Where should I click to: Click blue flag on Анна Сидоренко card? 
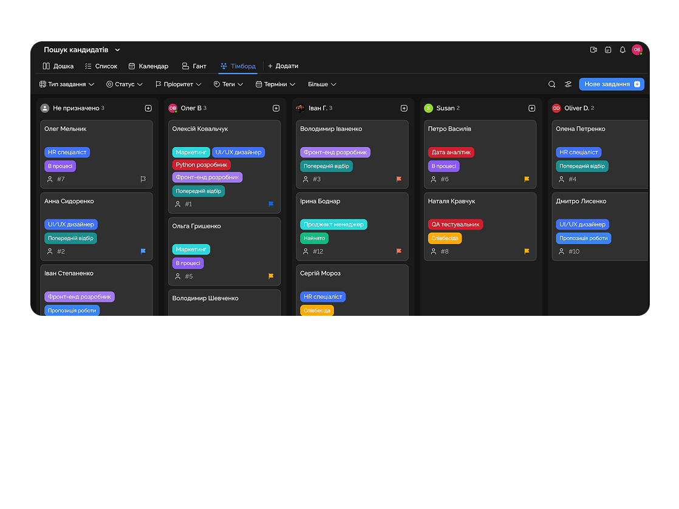(x=143, y=251)
